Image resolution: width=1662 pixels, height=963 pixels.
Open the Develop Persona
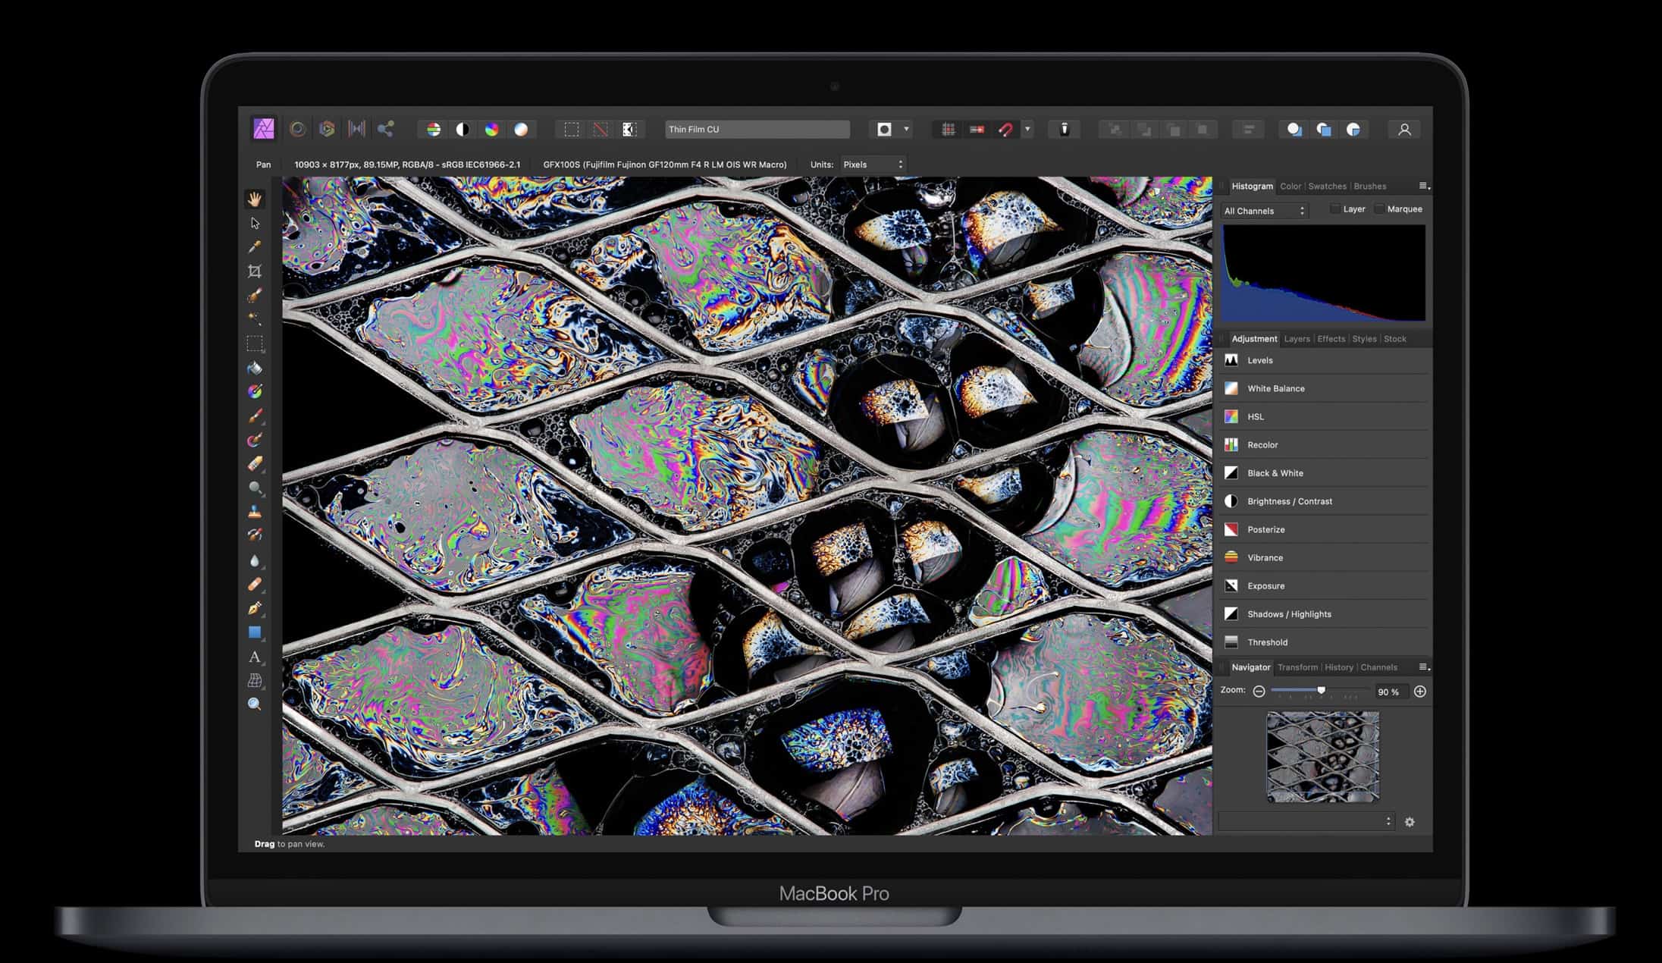327,129
